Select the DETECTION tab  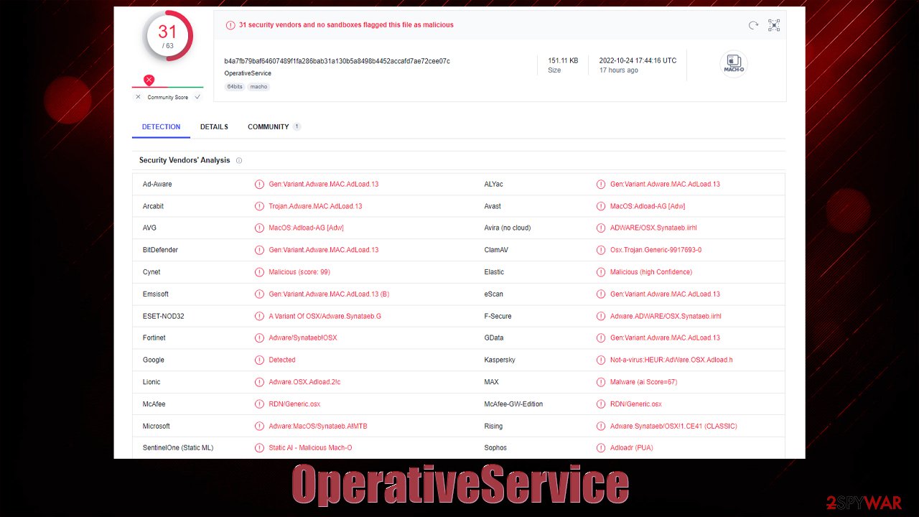pyautogui.click(x=161, y=126)
